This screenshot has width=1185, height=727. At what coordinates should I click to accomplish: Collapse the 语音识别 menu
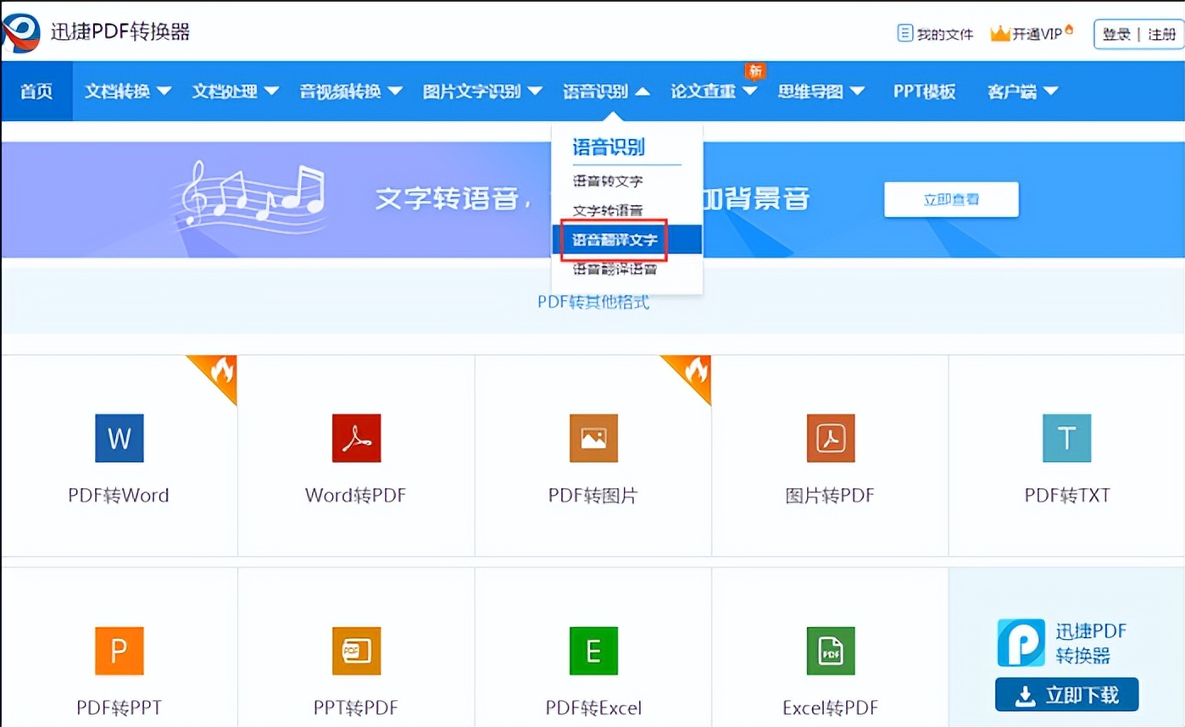pos(605,91)
